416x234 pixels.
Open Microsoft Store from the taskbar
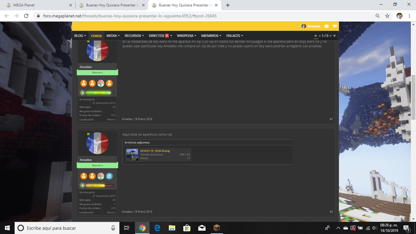(x=187, y=228)
